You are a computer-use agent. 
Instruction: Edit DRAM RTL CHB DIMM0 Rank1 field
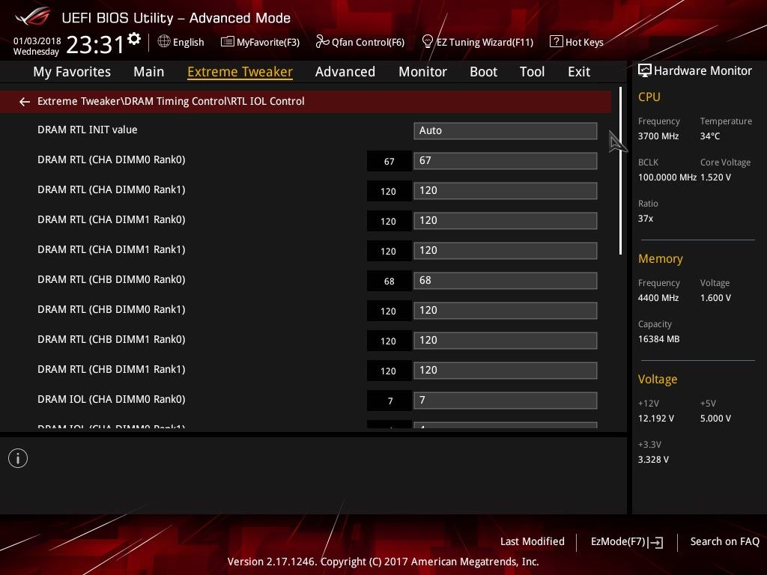click(x=506, y=311)
